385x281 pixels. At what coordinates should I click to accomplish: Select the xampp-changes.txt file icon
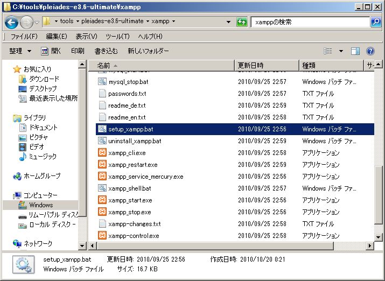pos(102,224)
